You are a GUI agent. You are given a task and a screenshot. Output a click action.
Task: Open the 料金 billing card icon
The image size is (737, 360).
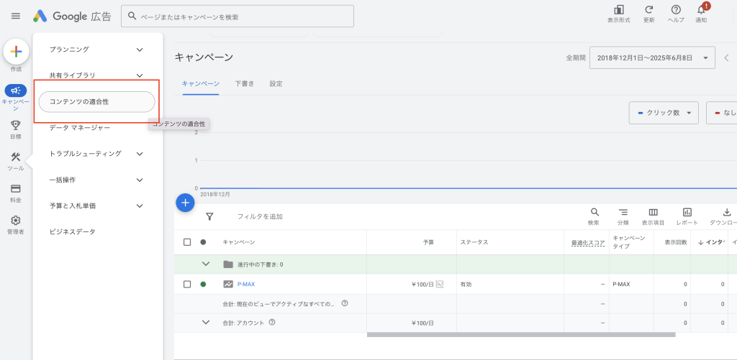click(16, 189)
